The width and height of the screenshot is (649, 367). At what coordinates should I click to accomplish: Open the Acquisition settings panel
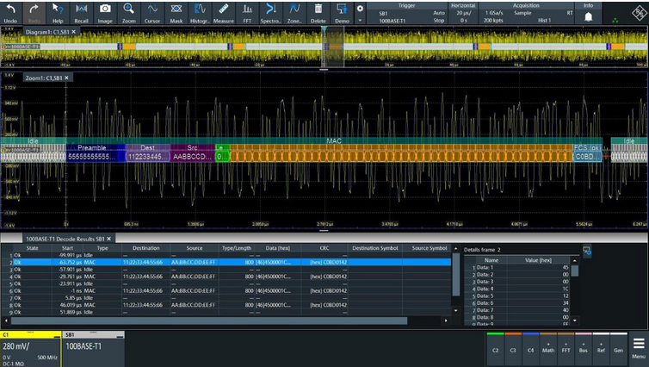pyautogui.click(x=527, y=13)
